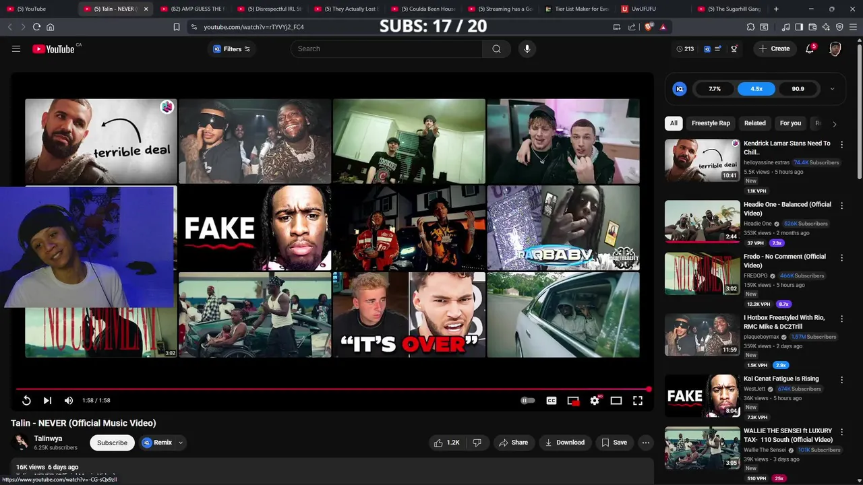
Task: Toggle autoplay switch
Action: 528,400
